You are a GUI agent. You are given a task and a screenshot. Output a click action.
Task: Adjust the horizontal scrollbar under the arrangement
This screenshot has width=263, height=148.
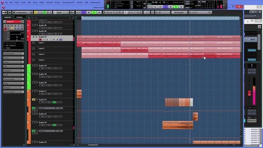click(x=93, y=145)
